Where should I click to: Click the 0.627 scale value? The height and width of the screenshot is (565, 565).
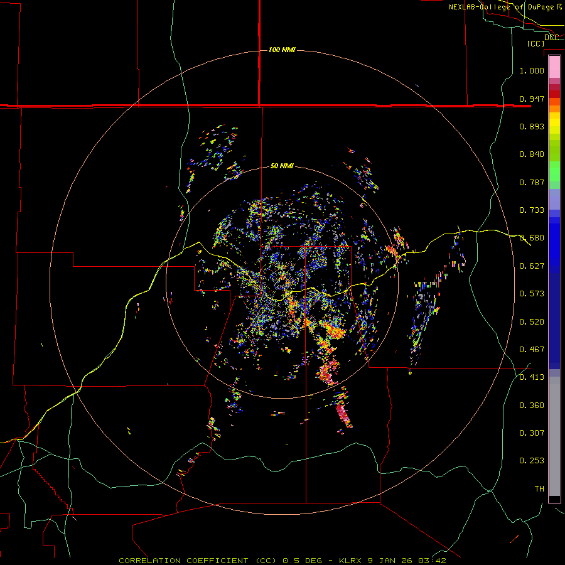pos(532,266)
